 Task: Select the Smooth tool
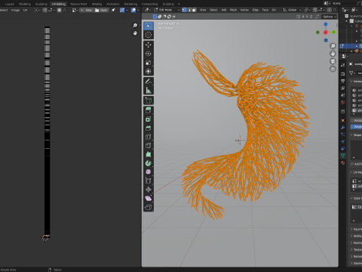click(149, 172)
